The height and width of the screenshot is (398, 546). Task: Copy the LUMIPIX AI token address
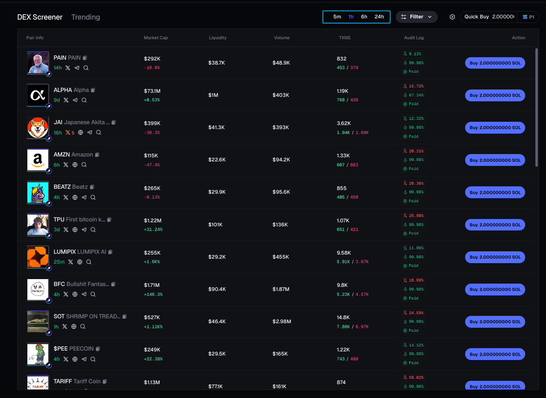tap(110, 252)
